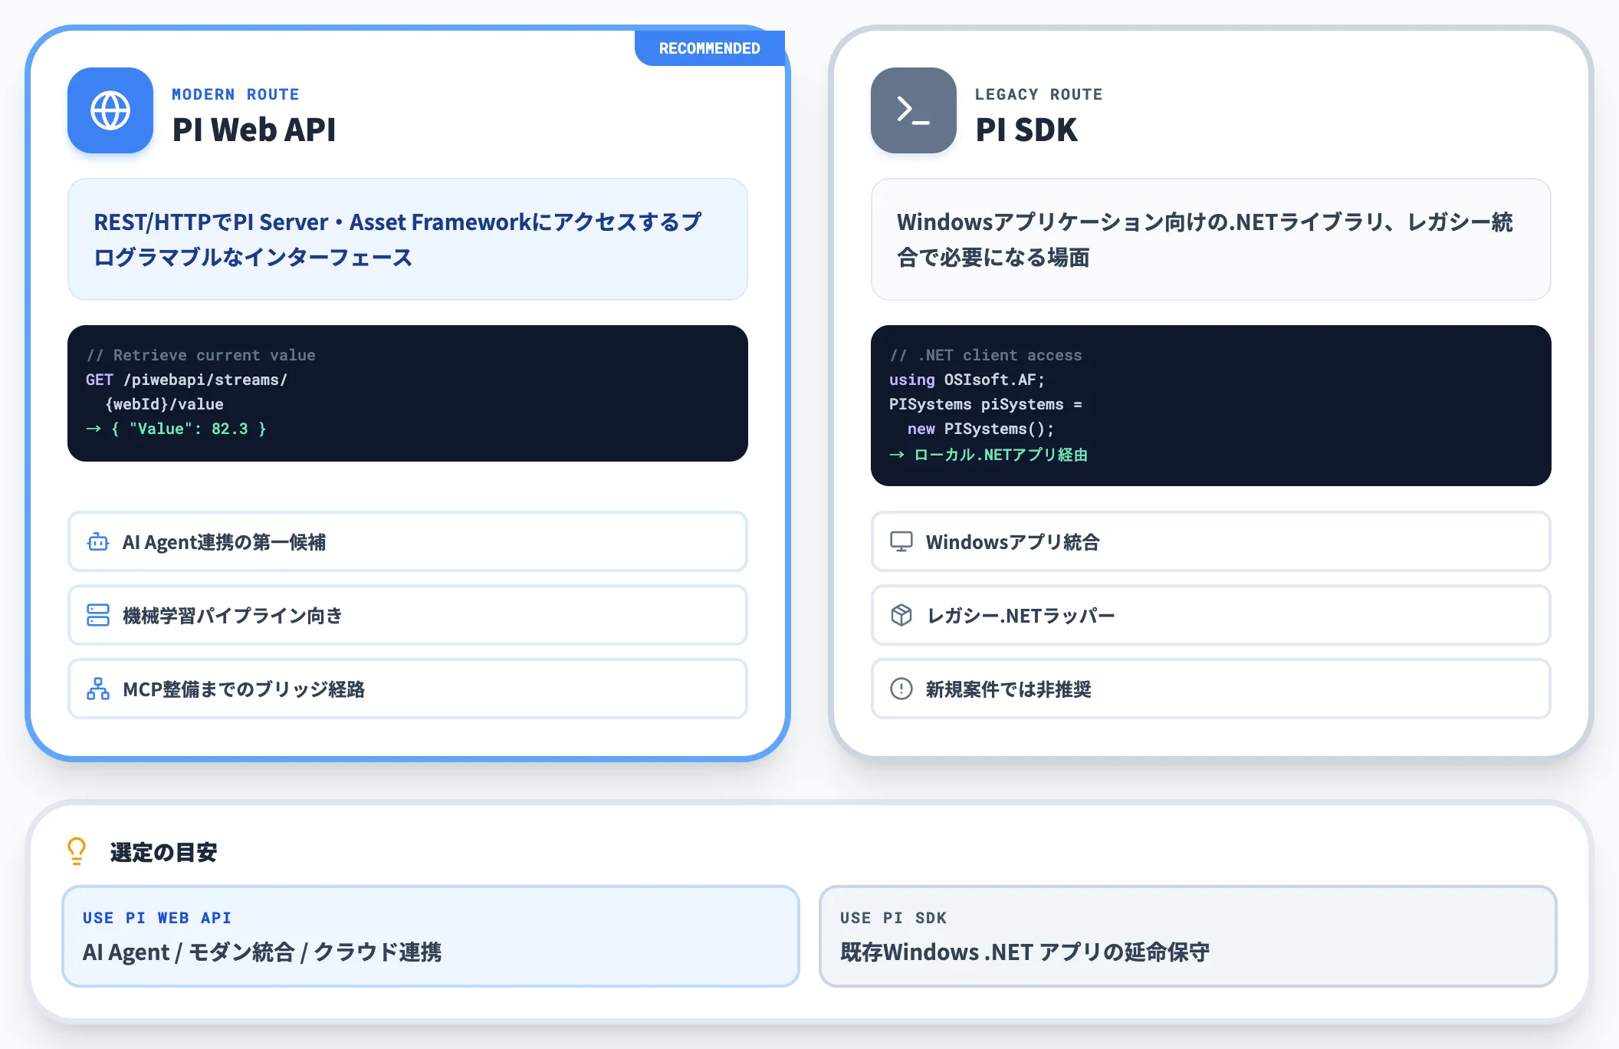Viewport: 1619px width, 1049px height.
Task: Click the monitor icon beside Windowsアプリ統合
Action: [901, 541]
